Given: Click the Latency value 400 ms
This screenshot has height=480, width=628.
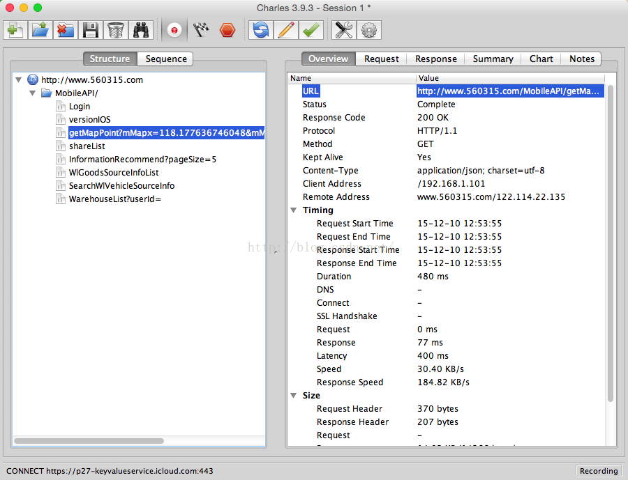Looking at the screenshot, I should 433,355.
